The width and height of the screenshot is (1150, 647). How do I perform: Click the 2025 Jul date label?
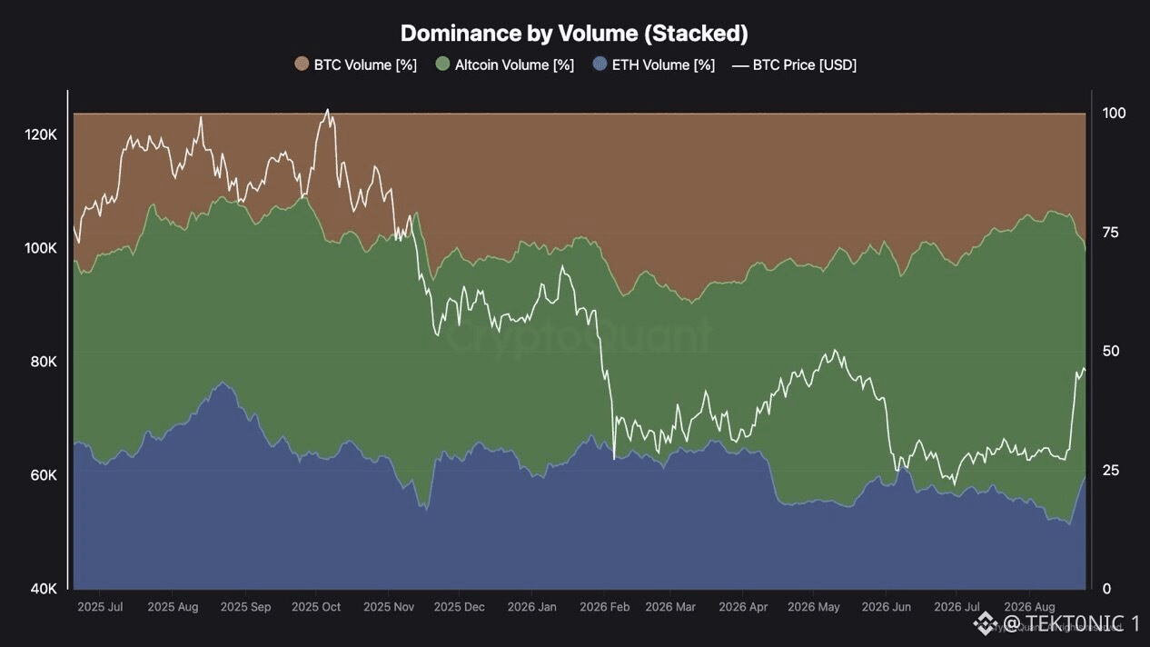click(x=101, y=606)
